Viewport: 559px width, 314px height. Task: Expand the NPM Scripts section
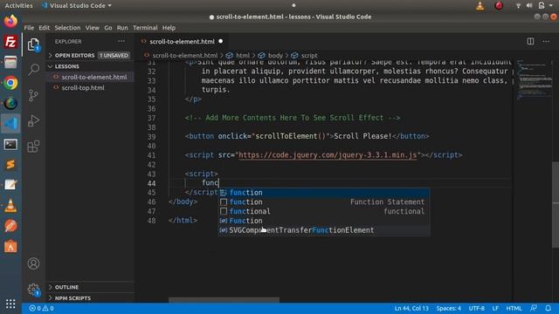tap(90, 298)
